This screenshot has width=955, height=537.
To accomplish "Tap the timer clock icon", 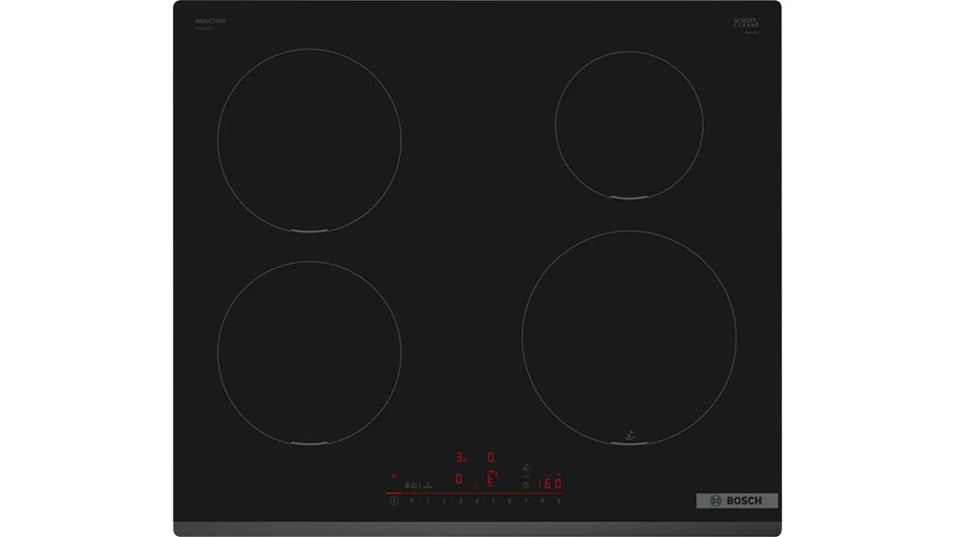I will point(525,484).
